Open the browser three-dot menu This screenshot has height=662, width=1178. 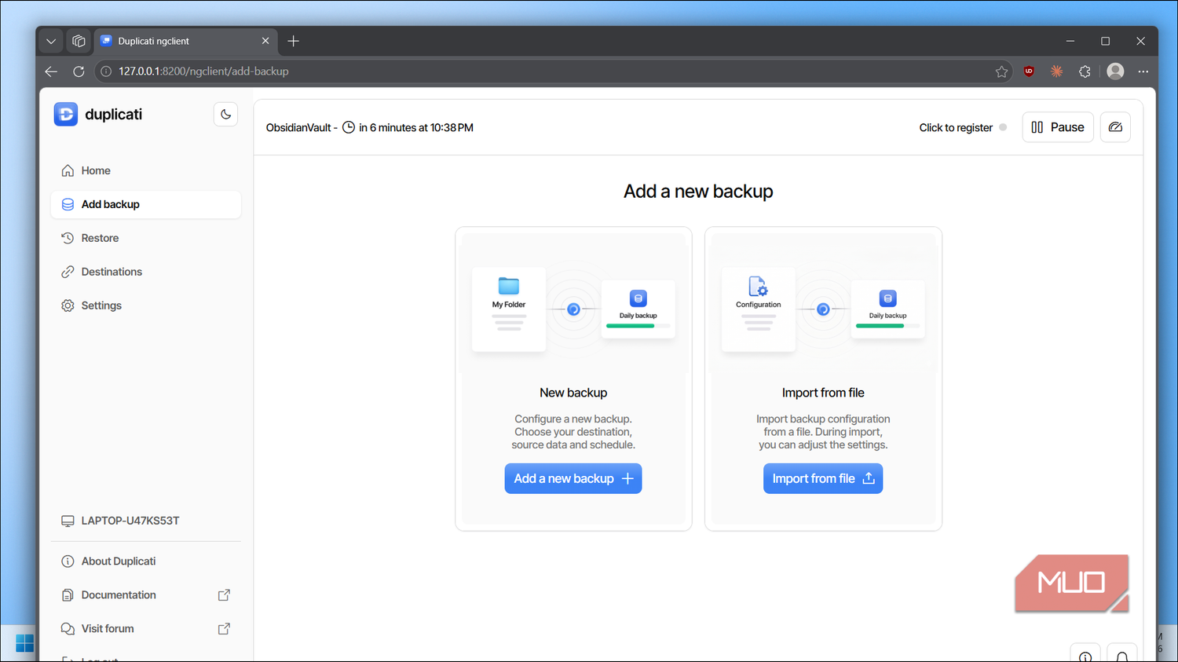1143,71
